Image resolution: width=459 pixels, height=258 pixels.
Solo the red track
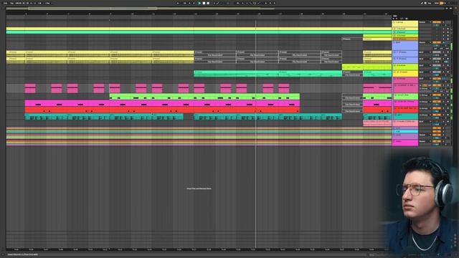coord(443,108)
